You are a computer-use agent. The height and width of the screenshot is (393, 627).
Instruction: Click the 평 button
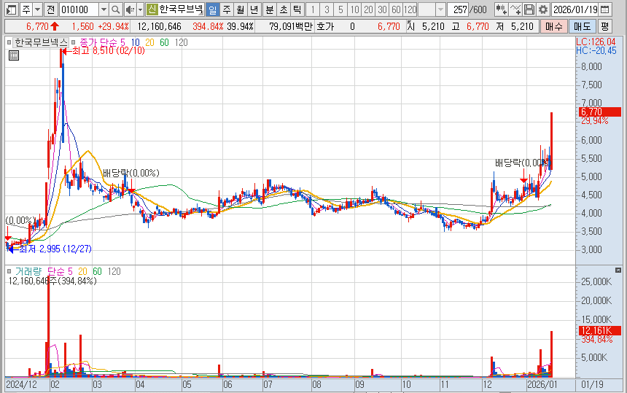(604, 26)
